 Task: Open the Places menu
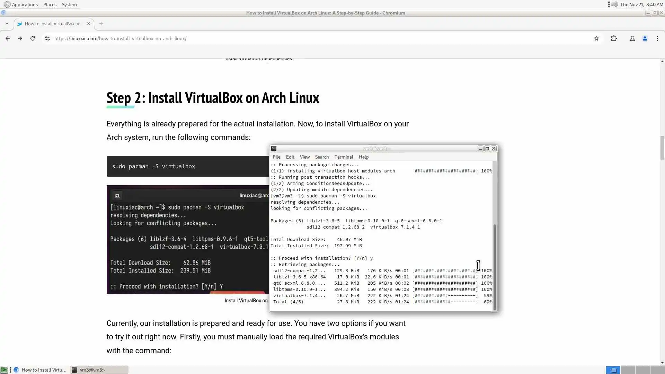coord(50,5)
